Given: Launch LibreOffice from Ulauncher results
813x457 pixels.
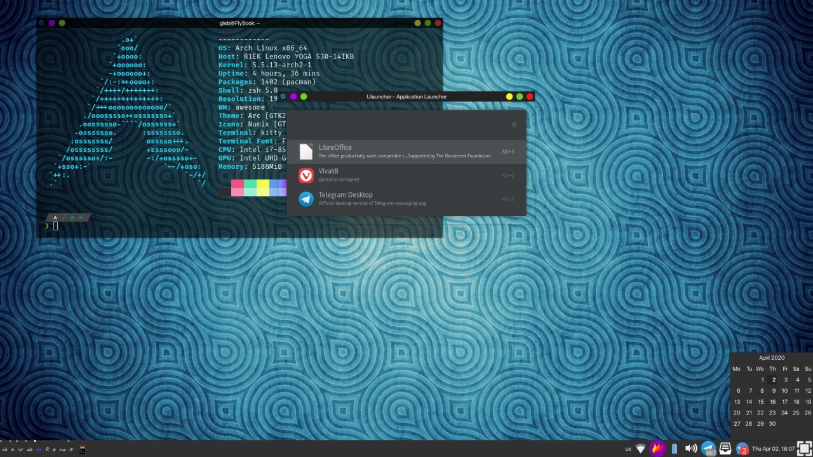Looking at the screenshot, I should [x=406, y=152].
